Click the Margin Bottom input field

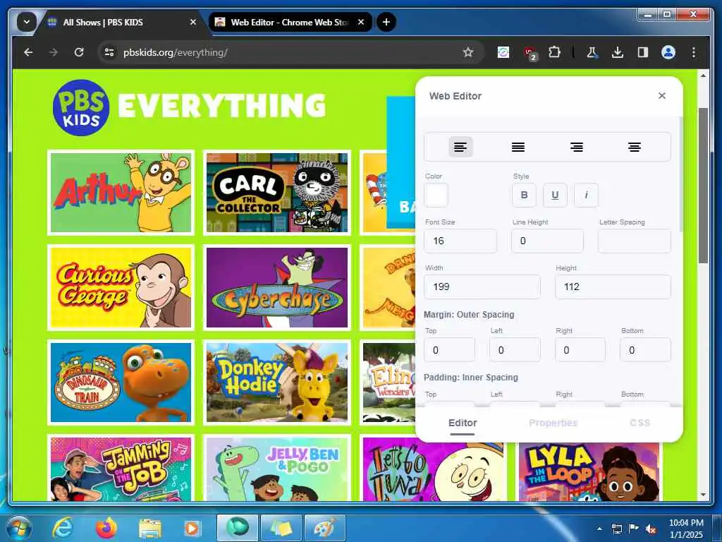(x=646, y=350)
